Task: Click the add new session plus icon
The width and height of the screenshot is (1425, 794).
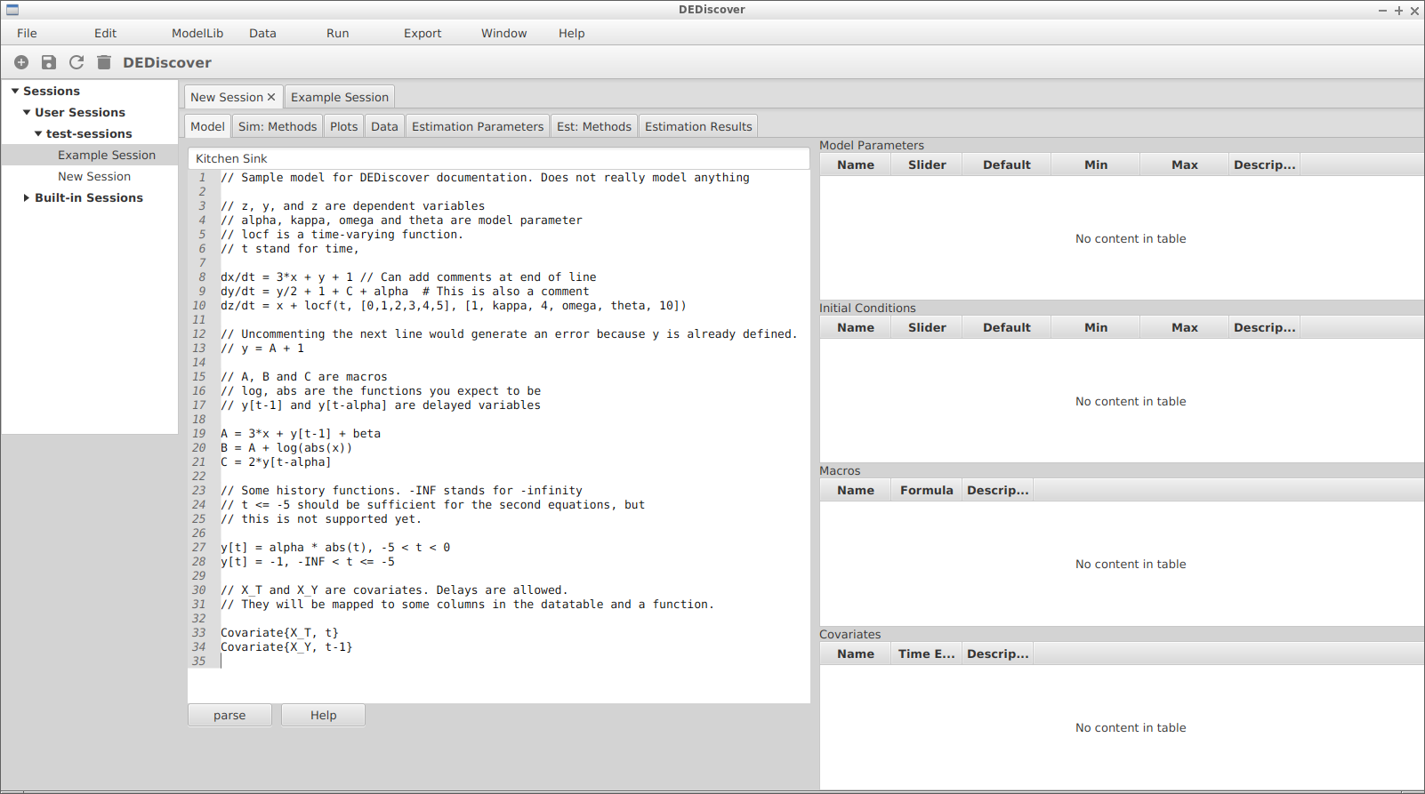Action: (x=21, y=62)
